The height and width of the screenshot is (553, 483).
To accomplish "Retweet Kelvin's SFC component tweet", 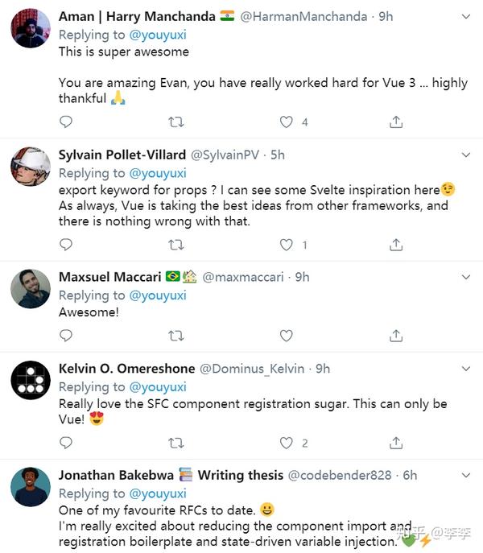I will pos(175,442).
